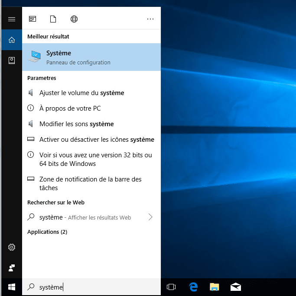The width and height of the screenshot is (296, 296).
Task: Open the Notebook icon in sidebar
Action: [x=12, y=60]
